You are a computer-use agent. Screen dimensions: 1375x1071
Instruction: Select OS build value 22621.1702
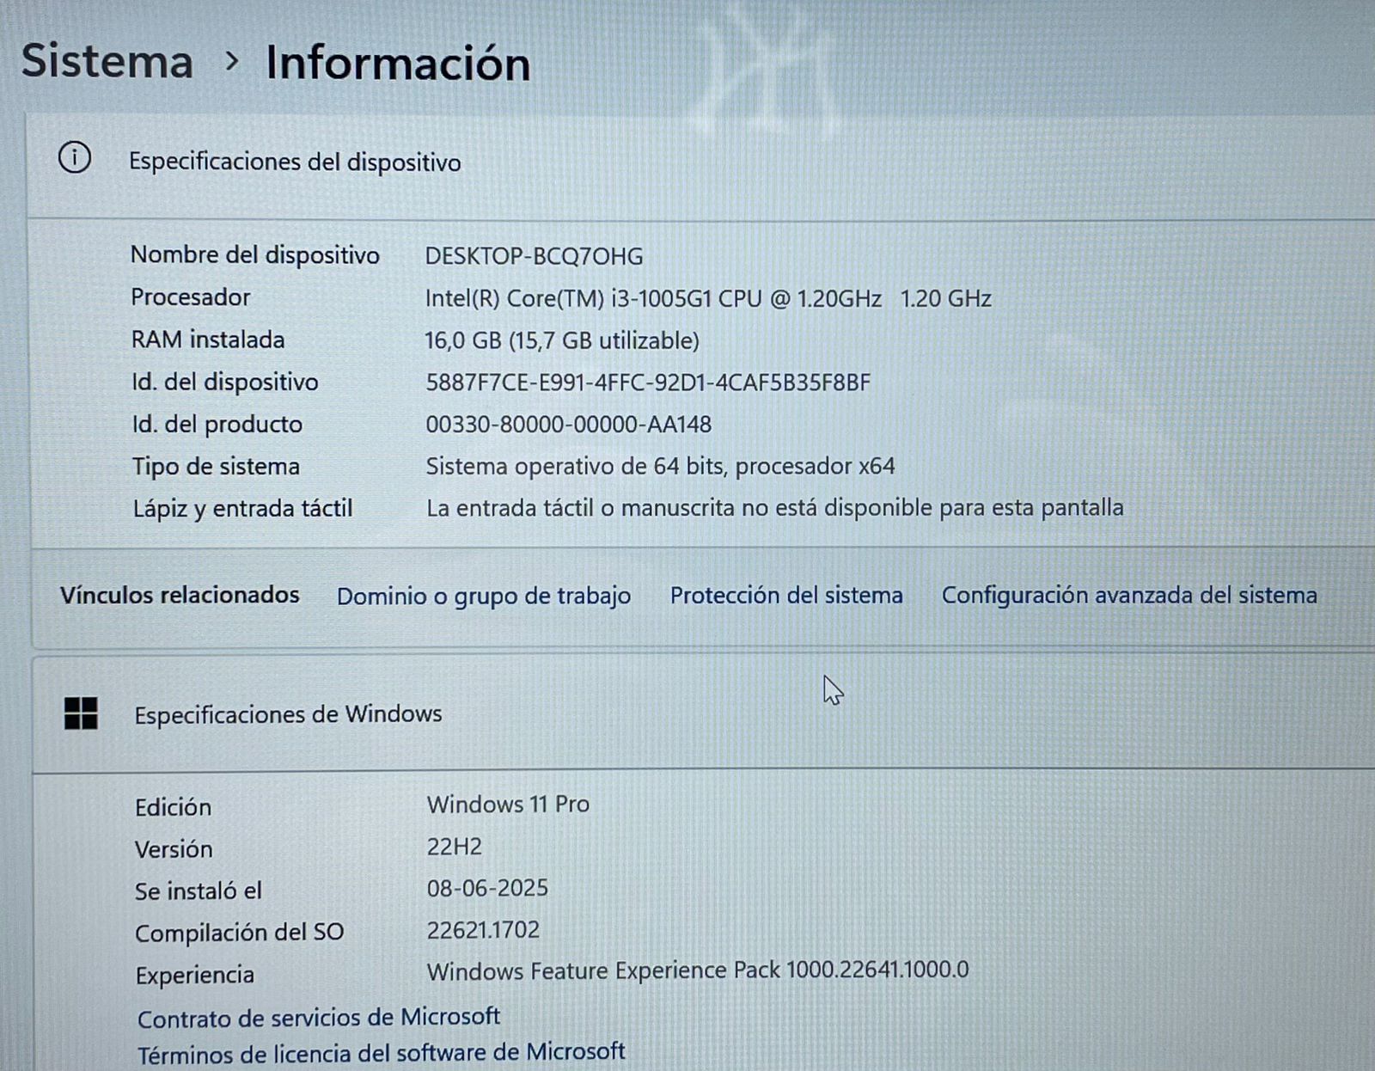[483, 930]
